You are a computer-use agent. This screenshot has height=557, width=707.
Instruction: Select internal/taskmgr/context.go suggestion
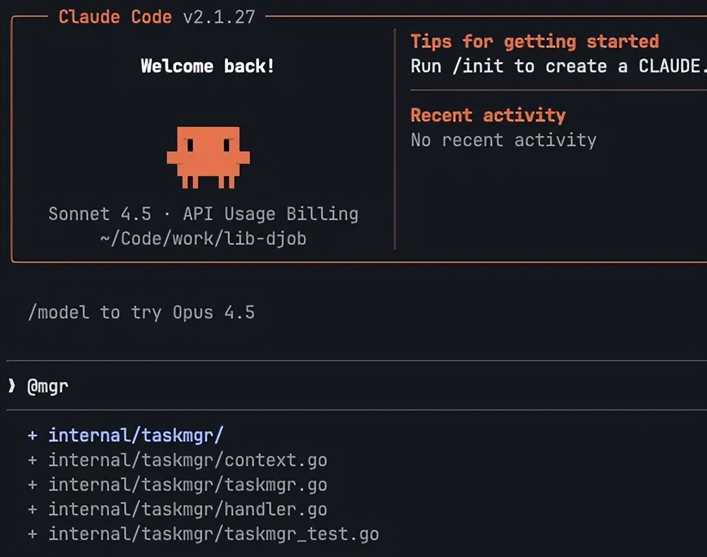188,460
